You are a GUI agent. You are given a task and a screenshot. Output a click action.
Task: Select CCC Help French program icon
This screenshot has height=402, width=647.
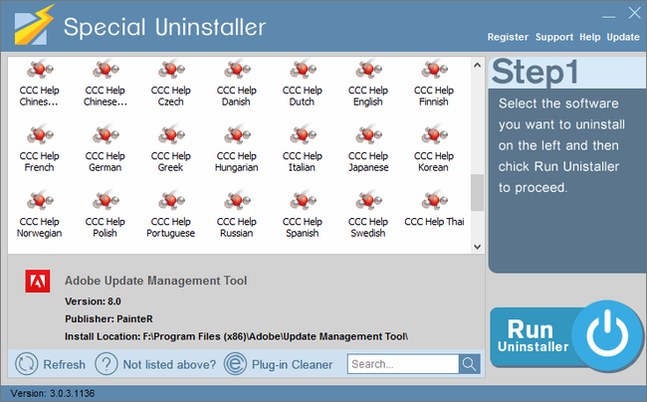click(x=40, y=134)
